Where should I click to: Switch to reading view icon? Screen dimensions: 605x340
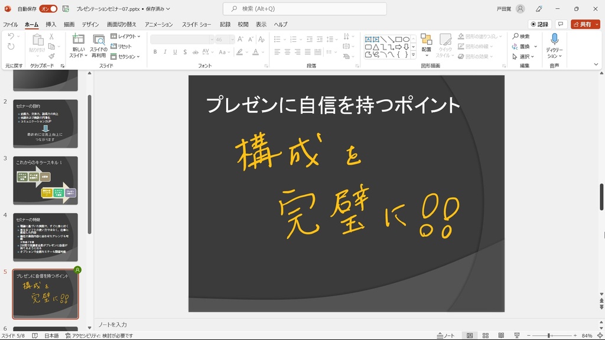[x=501, y=336]
